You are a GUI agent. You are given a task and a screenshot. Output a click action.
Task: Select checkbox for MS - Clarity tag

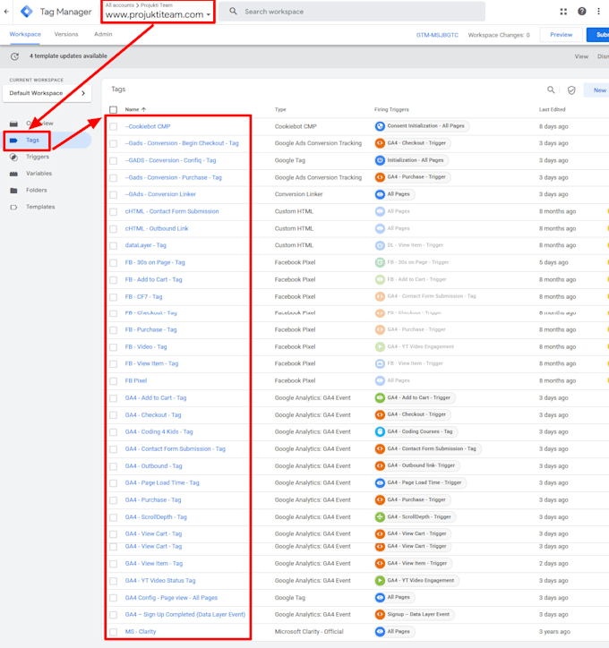(113, 632)
